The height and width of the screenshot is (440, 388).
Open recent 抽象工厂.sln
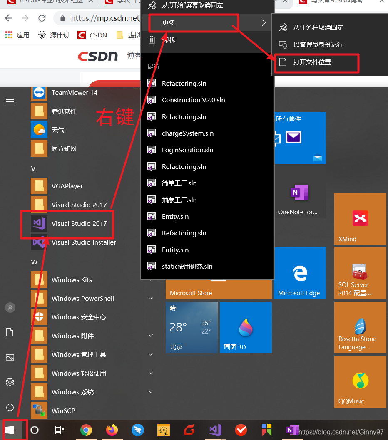pos(207,200)
